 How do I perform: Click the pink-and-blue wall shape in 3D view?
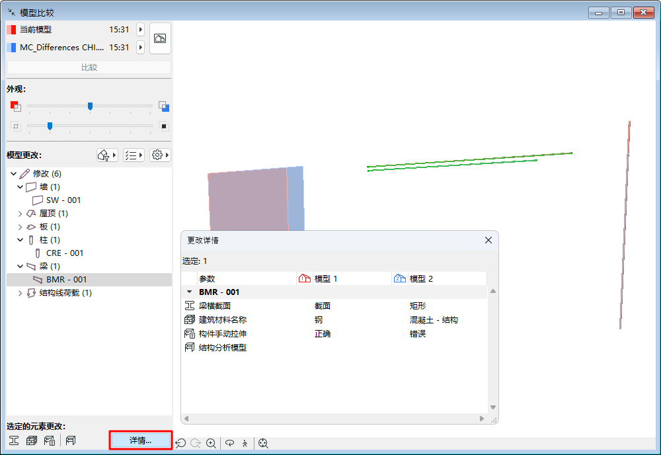[x=255, y=198]
